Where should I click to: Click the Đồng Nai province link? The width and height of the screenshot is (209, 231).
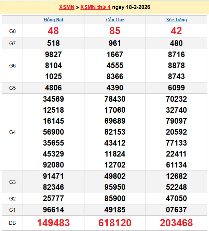(53, 20)
